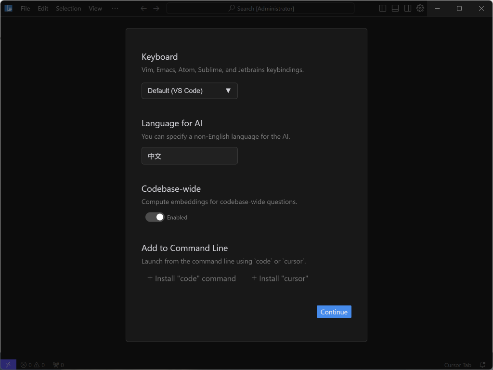Toggle the secondary sidebar layout icon

tap(407, 8)
